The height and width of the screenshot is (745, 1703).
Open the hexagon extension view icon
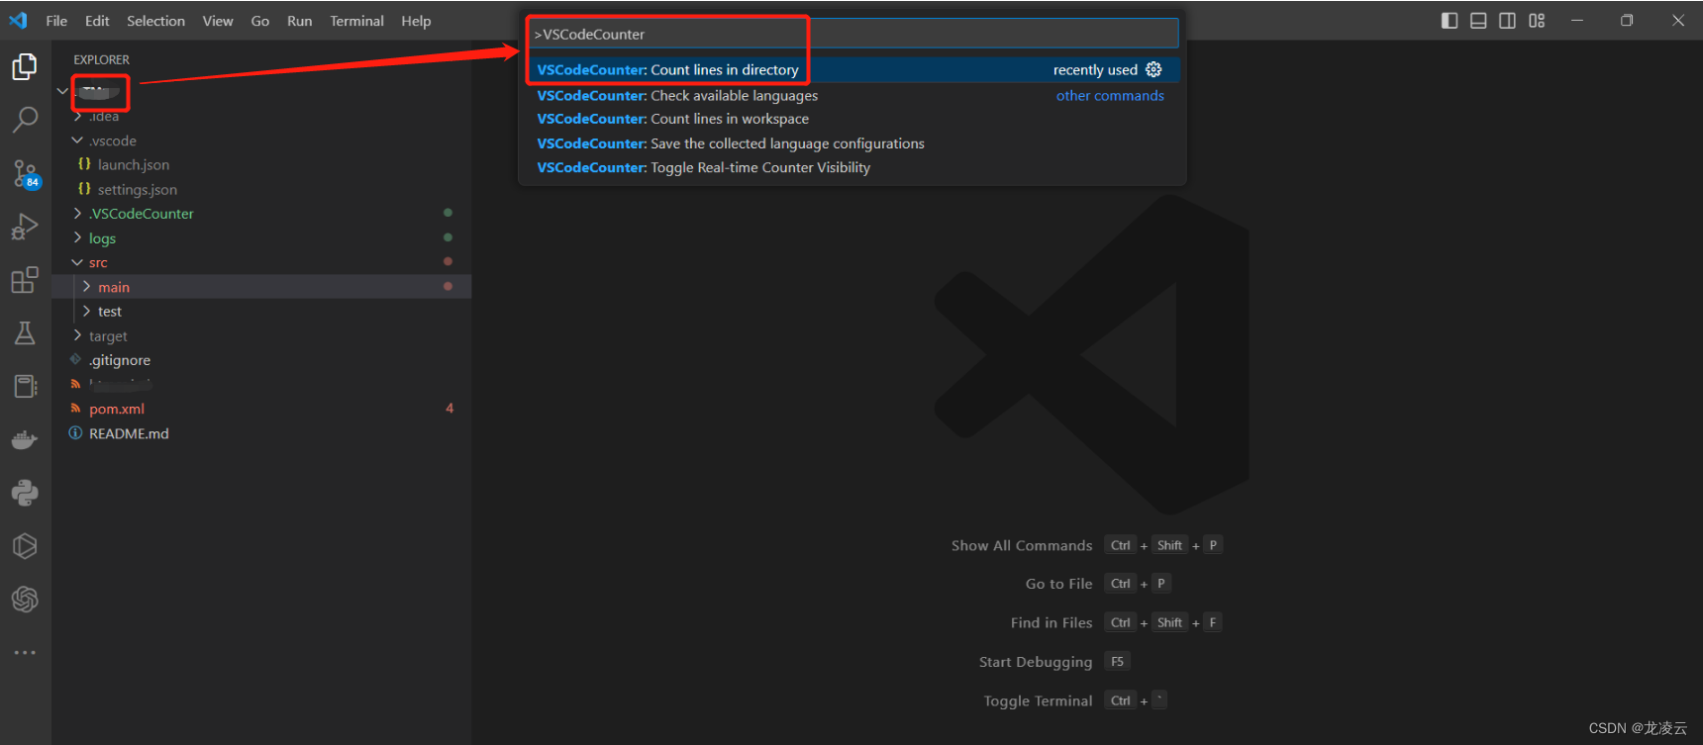[25, 546]
